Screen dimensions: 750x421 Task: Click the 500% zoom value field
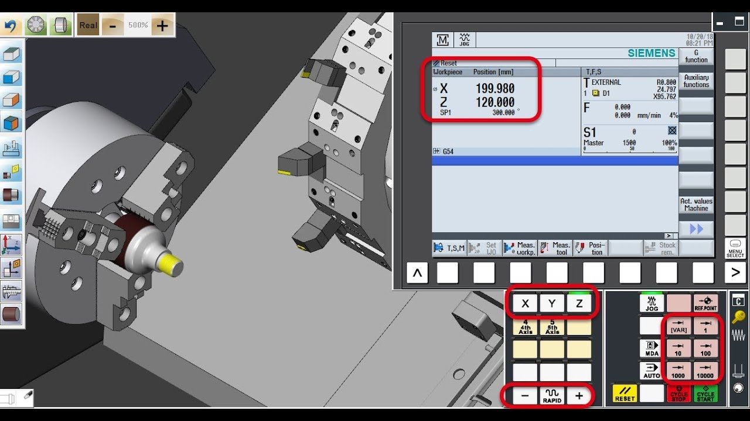tap(138, 26)
